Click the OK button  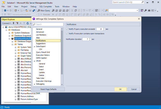click(120, 89)
